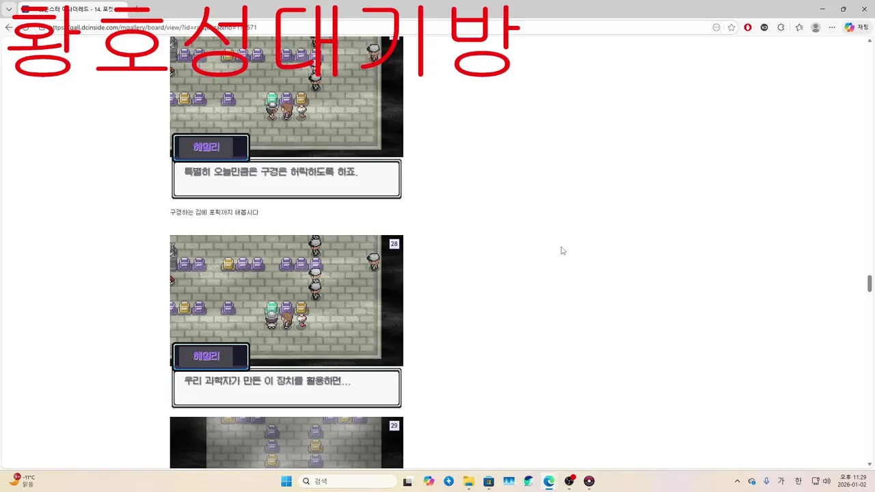Open the dark round VD extension icon

pyautogui.click(x=764, y=27)
